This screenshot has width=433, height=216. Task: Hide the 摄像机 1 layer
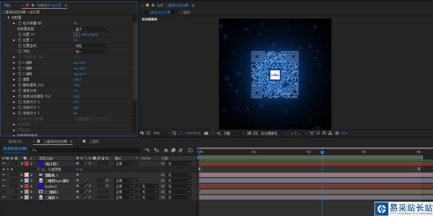point(3,175)
